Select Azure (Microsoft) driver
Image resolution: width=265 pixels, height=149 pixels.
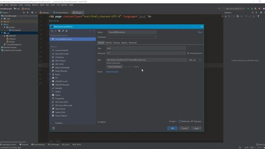[x=62, y=54]
